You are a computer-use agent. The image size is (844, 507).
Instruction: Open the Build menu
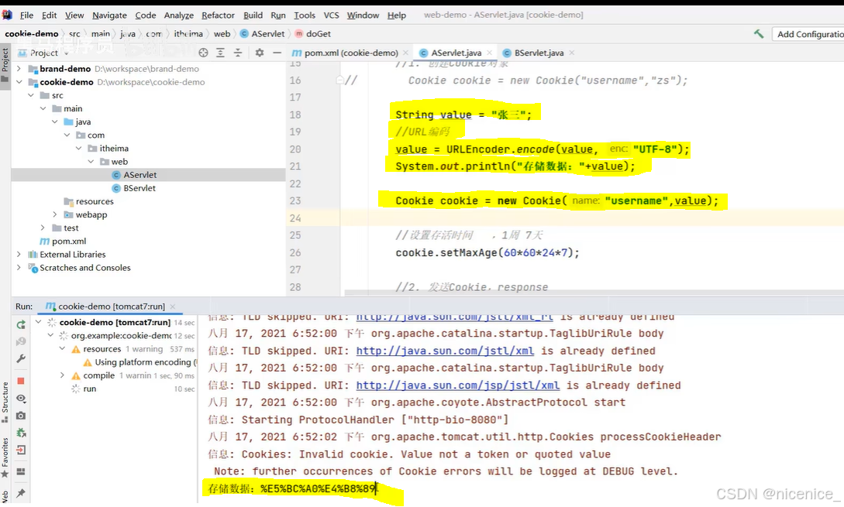253,15
